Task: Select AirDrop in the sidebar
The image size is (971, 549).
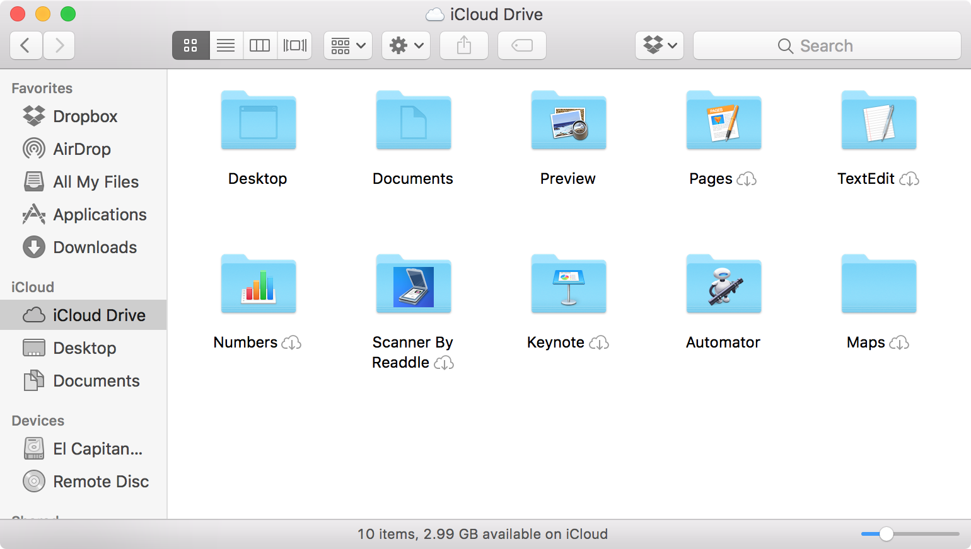Action: pos(83,149)
